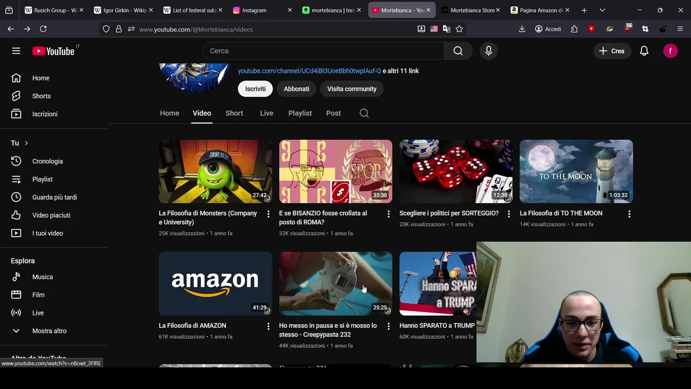The width and height of the screenshot is (691, 389).
Task: Open options for Monsters Company video
Action: tap(268, 214)
